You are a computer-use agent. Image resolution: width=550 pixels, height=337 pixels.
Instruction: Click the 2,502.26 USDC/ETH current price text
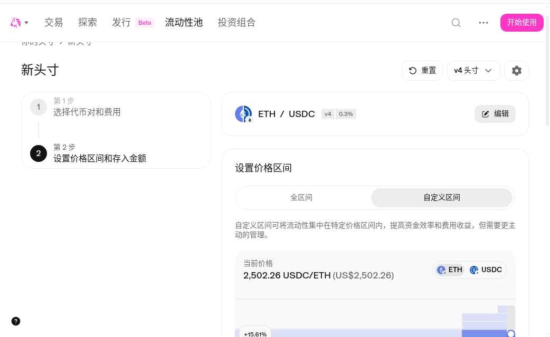pos(287,275)
